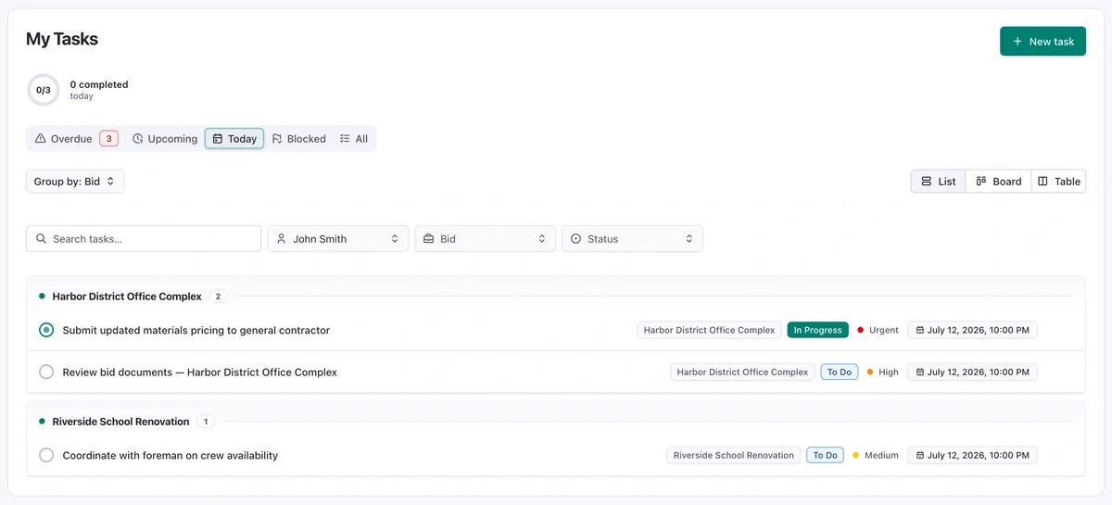Click the calendar icon on Today tab
The width and height of the screenshot is (1112, 505).
pyautogui.click(x=218, y=139)
